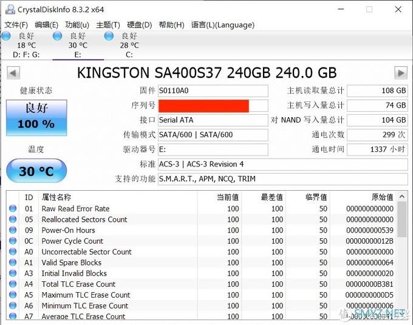Click the host reads 108 GB value
Image resolution: width=413 pixels, height=325 pixels.
click(377, 91)
